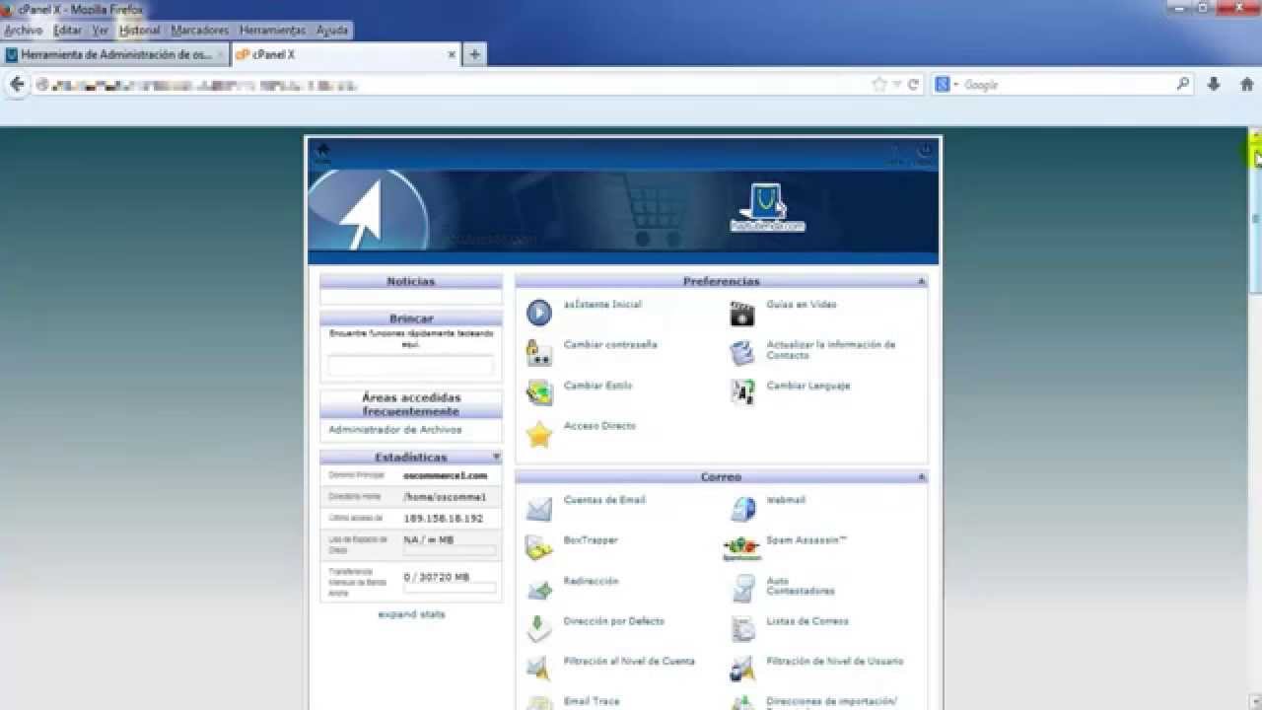Image resolution: width=1262 pixels, height=710 pixels.
Task: Switch to Herramienta de Administración tab
Action: click(114, 55)
